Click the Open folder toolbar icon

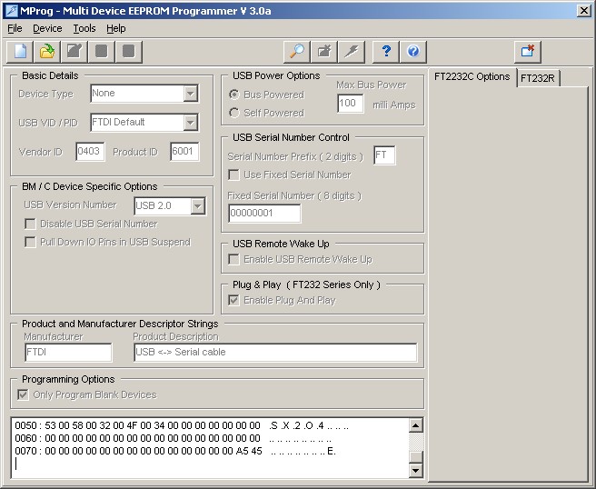click(x=47, y=51)
